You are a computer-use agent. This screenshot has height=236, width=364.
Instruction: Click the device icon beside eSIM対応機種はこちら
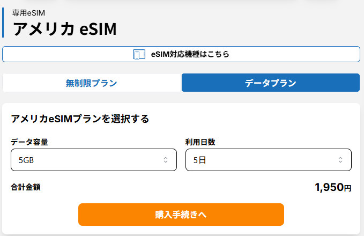[139, 54]
